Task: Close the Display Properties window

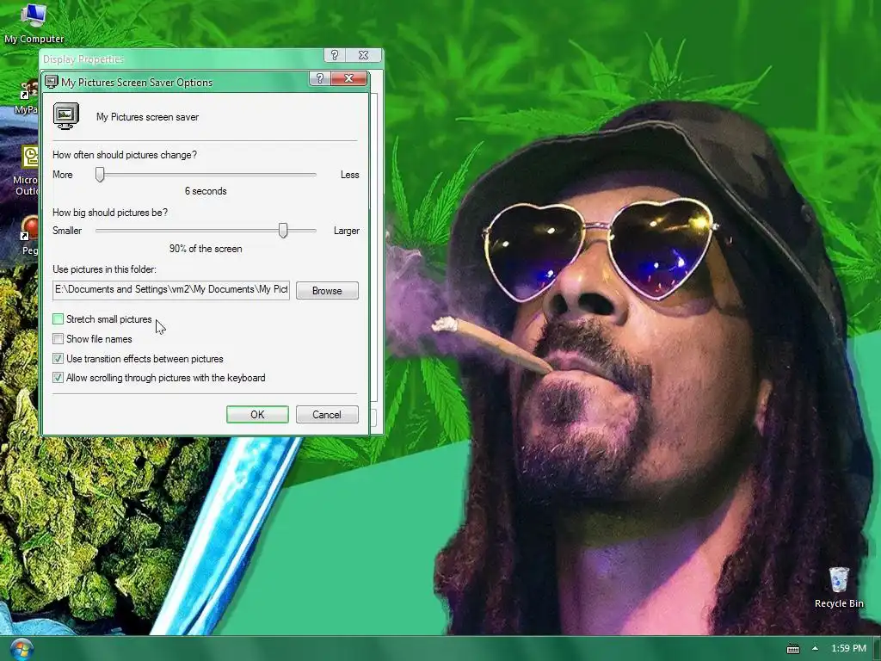Action: [x=364, y=55]
